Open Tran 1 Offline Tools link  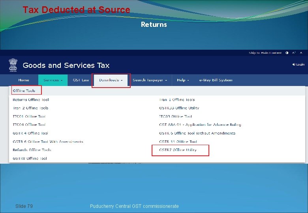click(x=177, y=100)
